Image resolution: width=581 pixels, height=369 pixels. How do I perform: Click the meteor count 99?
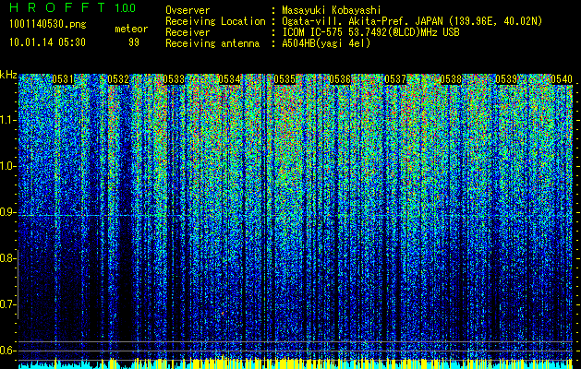click(134, 42)
